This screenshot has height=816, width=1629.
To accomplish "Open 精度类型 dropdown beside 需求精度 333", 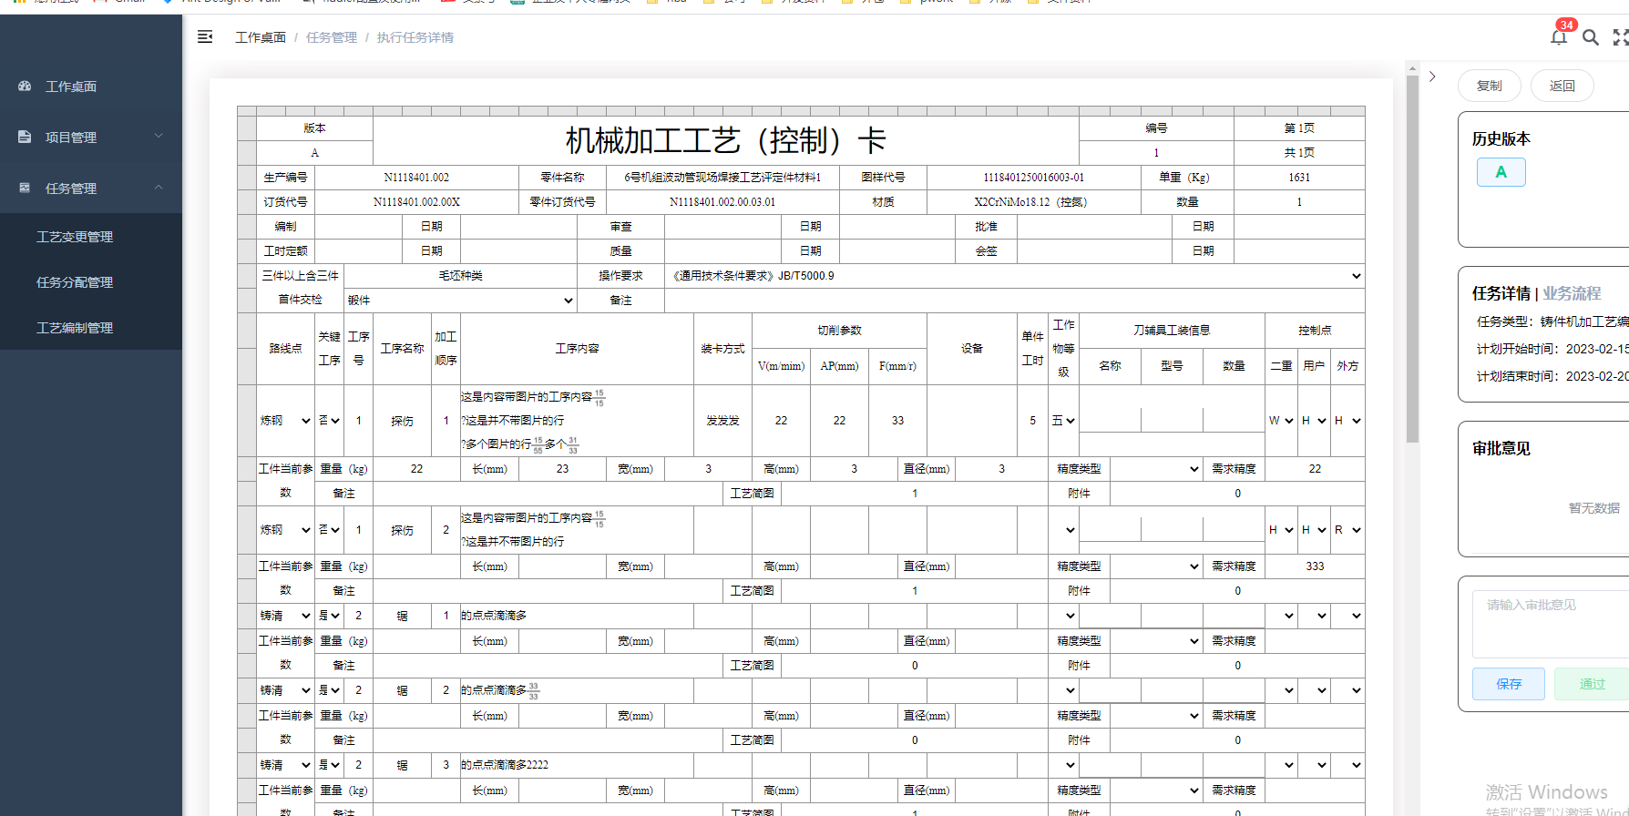I will (1156, 566).
